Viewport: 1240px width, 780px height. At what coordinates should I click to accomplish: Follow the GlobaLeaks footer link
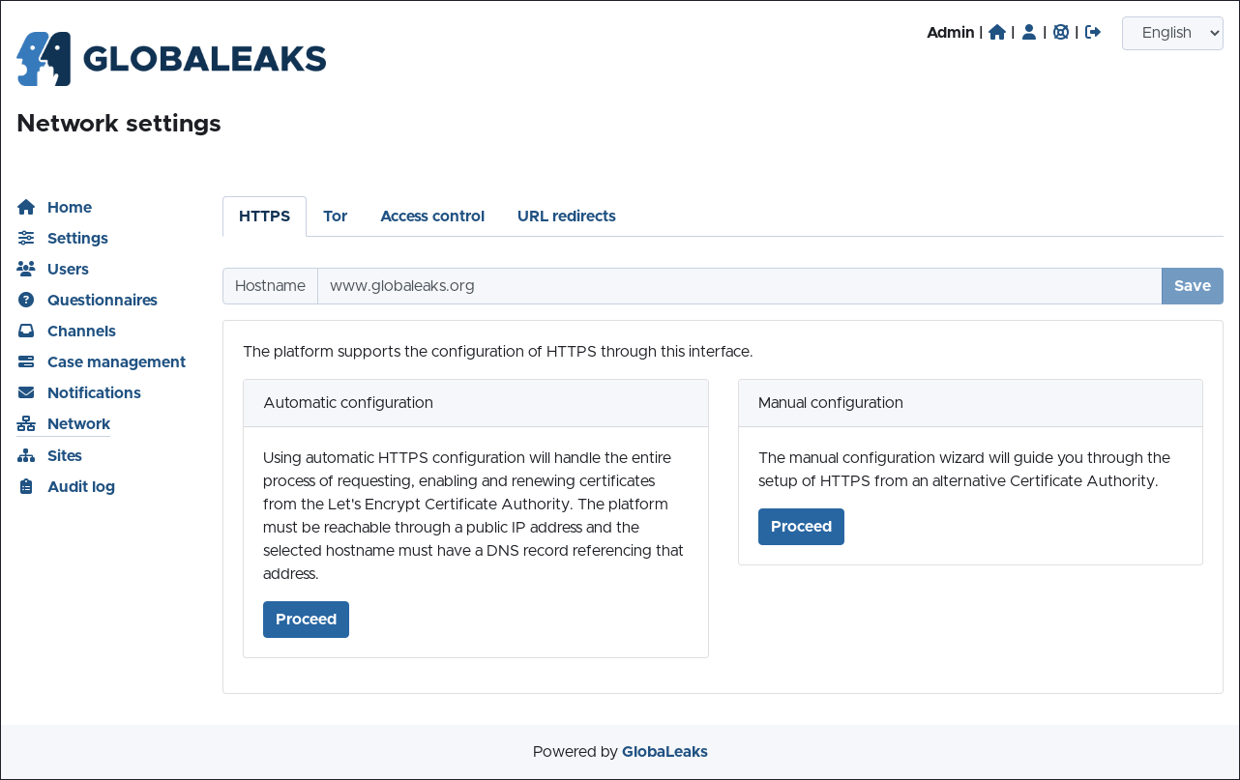(664, 751)
